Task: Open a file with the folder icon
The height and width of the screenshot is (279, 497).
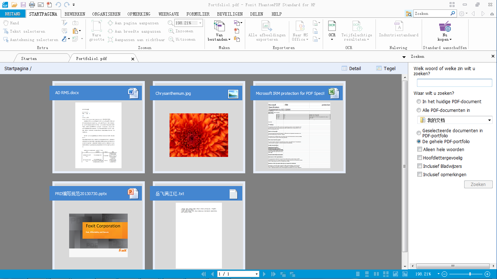Action: pos(14,5)
